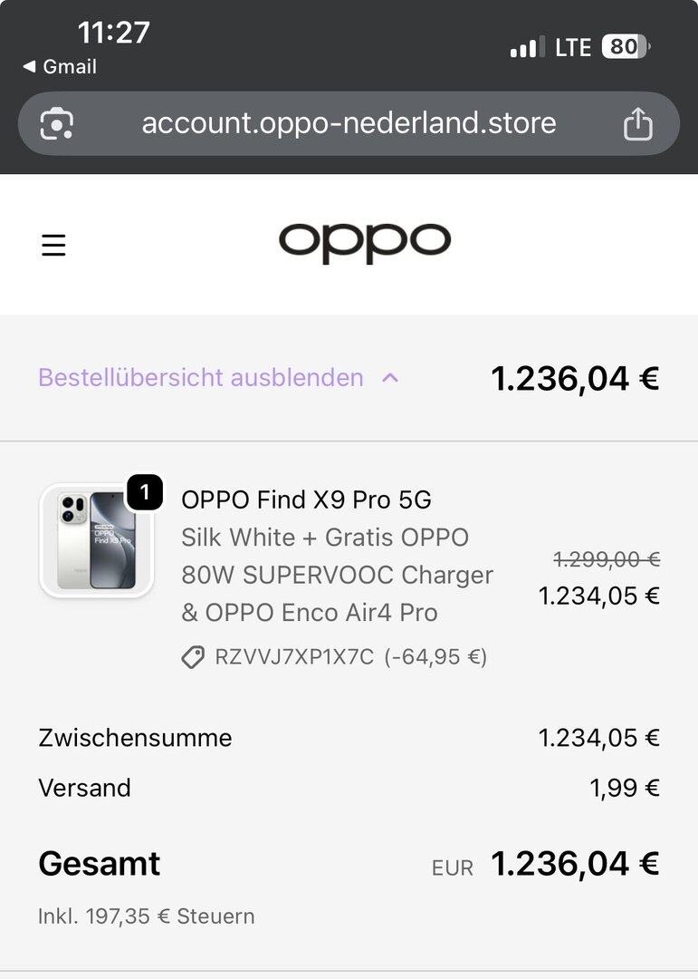698x979 pixels.
Task: Tap the page options icon left of the URL
Action: tap(57, 123)
